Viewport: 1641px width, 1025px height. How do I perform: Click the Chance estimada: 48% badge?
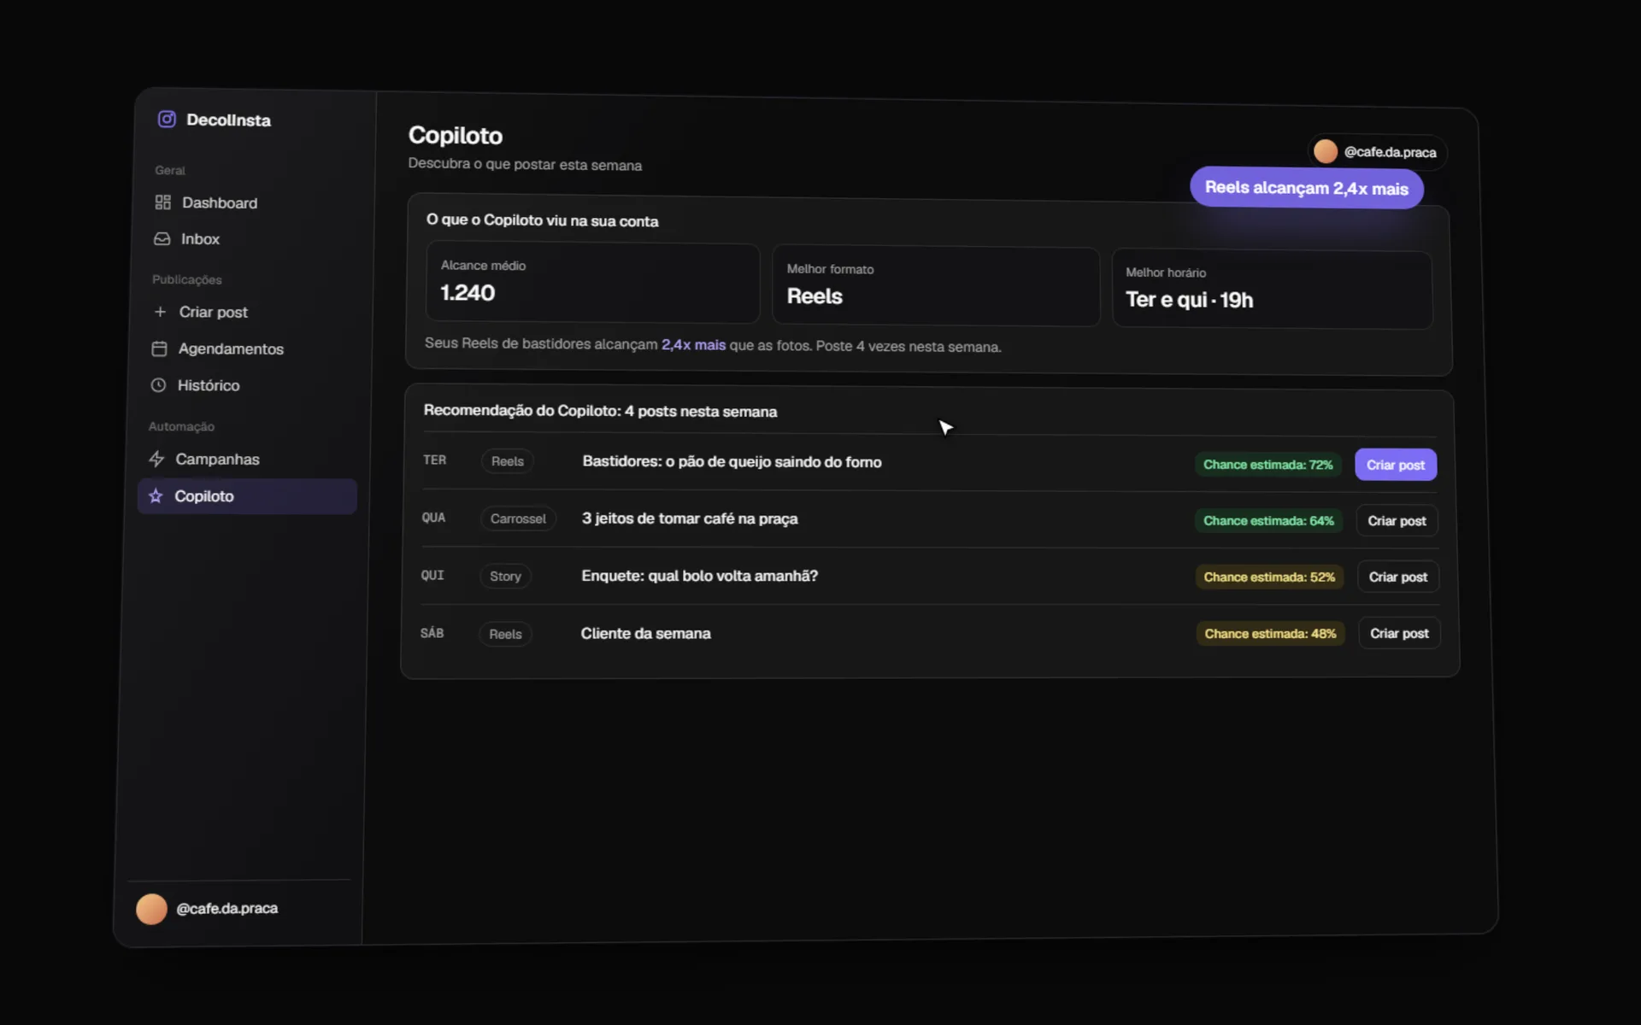[1270, 634]
